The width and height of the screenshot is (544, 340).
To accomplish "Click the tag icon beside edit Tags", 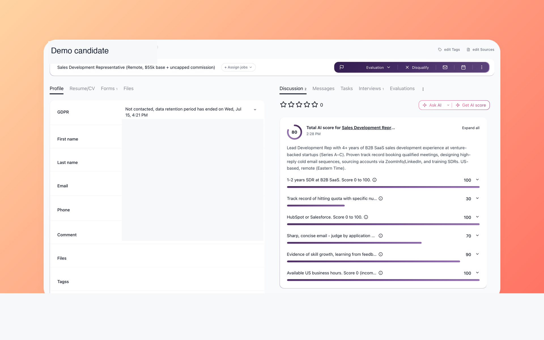I will pyautogui.click(x=440, y=50).
